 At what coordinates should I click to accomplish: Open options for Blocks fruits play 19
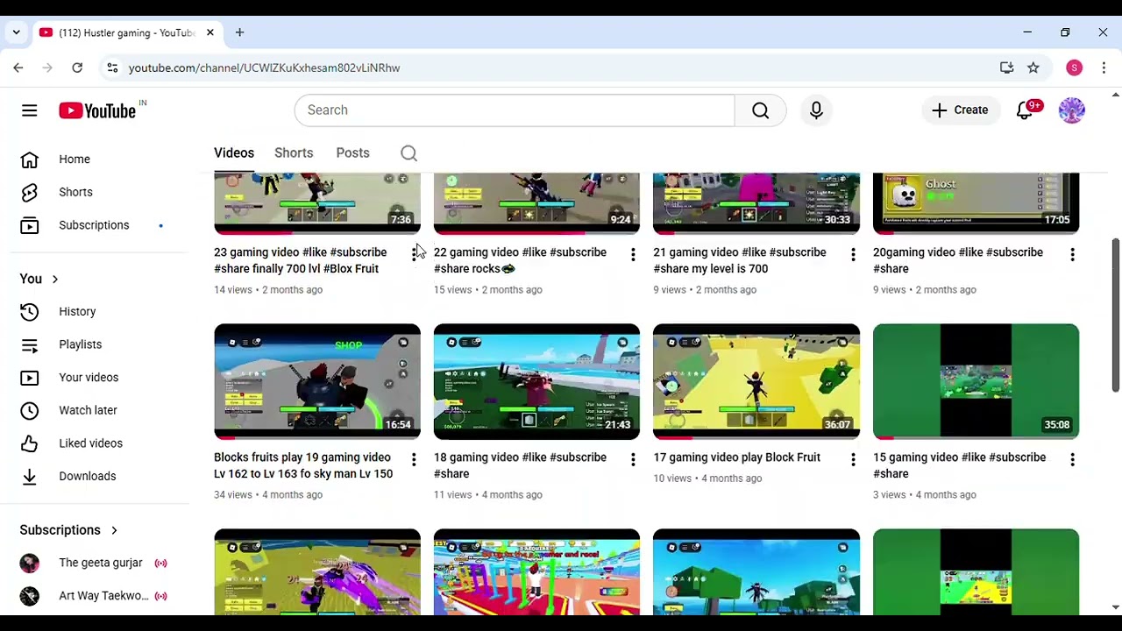pyautogui.click(x=414, y=459)
